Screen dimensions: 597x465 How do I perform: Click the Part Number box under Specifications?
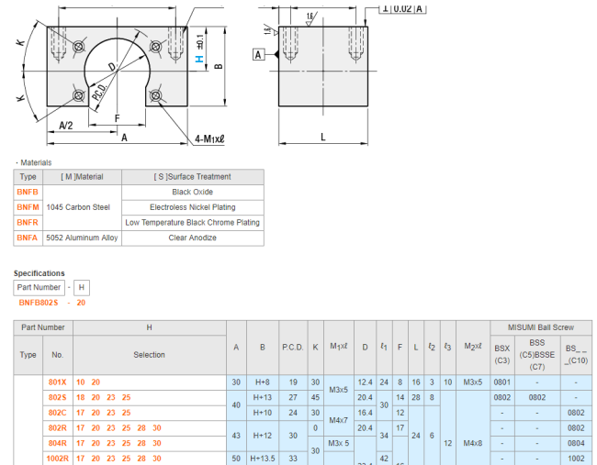point(40,287)
